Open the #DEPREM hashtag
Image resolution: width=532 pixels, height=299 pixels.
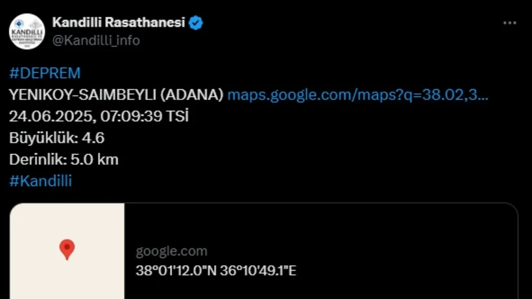(x=45, y=73)
